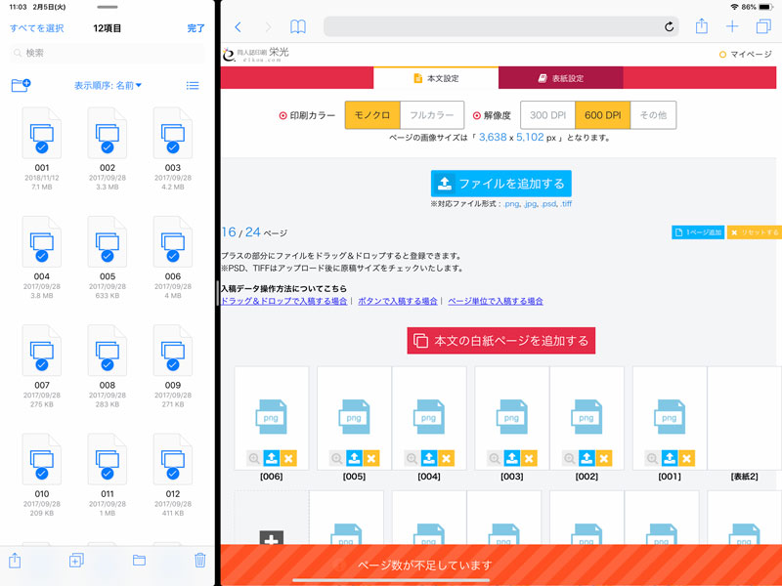Open Safari bookmarks
This screenshot has height=586, width=782.
298,27
